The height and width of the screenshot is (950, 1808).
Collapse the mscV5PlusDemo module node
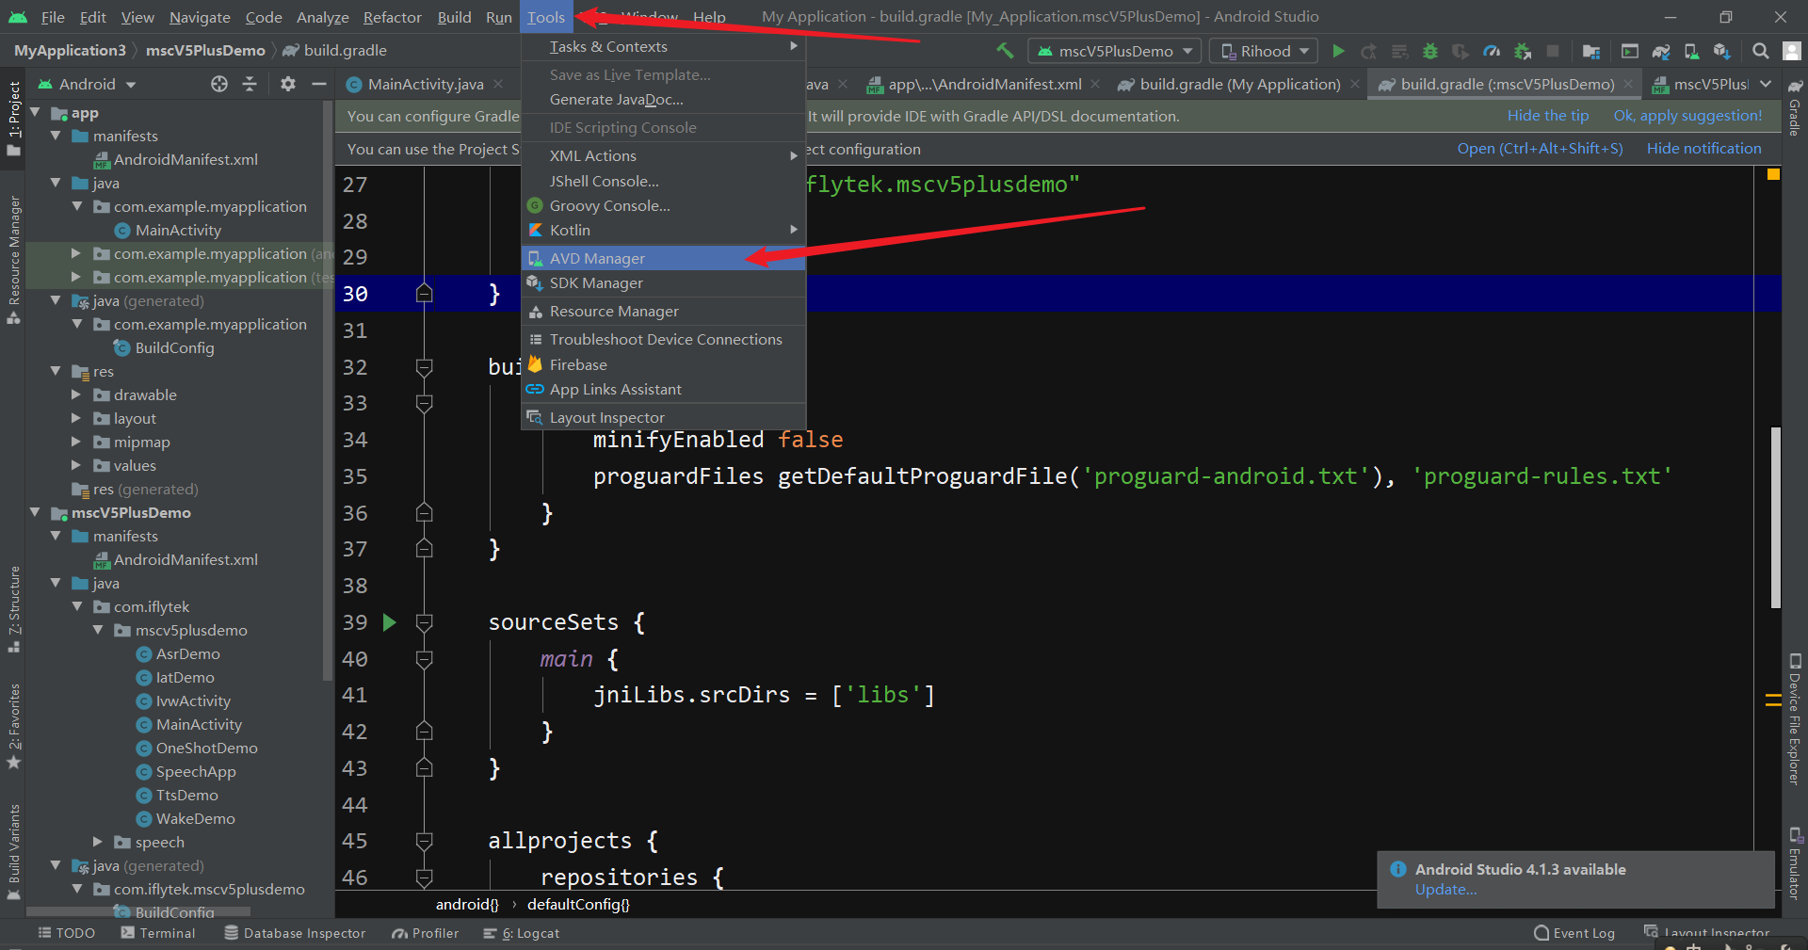(x=35, y=512)
